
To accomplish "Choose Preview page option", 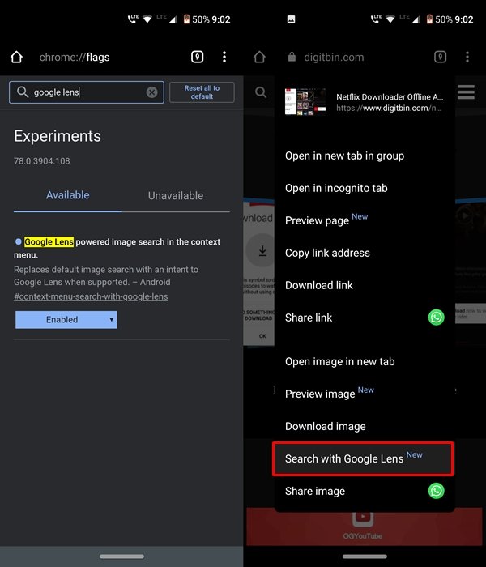I will click(364, 220).
